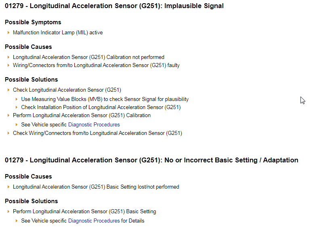The height and width of the screenshot is (227, 336).
Task: Click the arrow bullet beside Wiring/Connectors faulty line
Action: point(8,65)
